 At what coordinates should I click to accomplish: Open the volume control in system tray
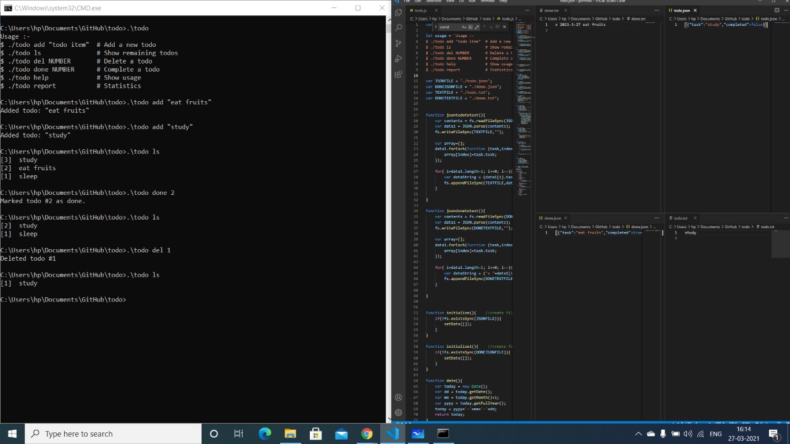click(688, 434)
